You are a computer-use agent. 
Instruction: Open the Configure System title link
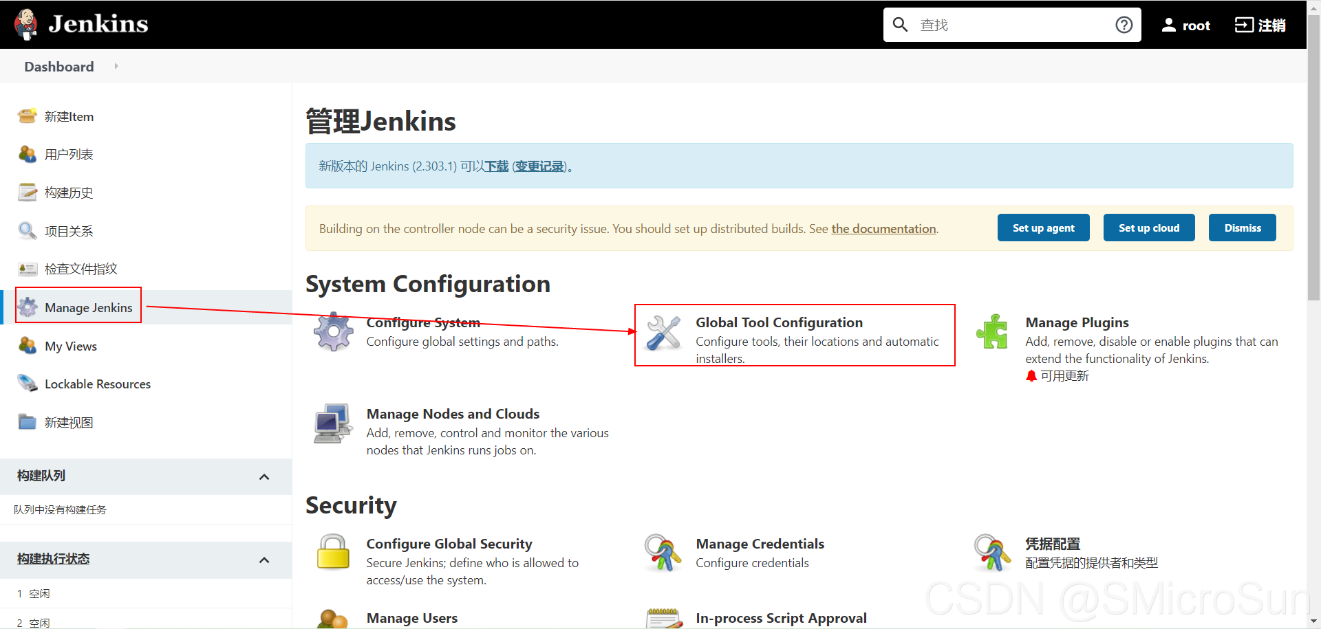click(423, 322)
